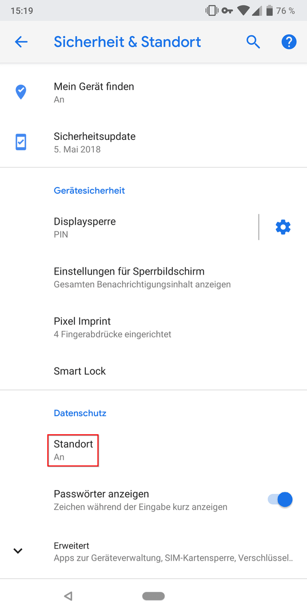307x614 pixels.
Task: Open Smart Lock entry
Action: point(153,371)
